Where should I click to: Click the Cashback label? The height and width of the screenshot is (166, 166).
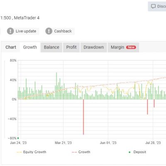click(63, 31)
